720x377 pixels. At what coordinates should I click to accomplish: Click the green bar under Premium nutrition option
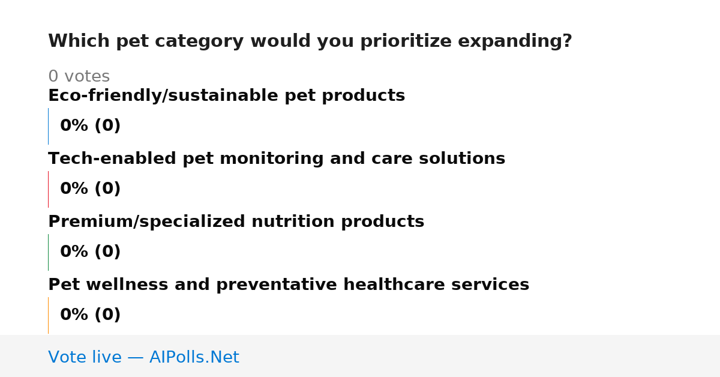coord(48,252)
